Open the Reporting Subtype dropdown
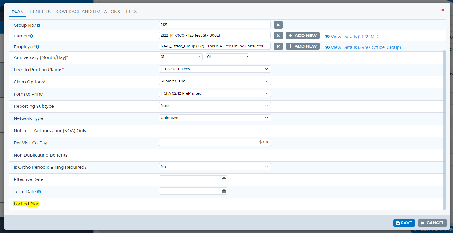 click(x=215, y=106)
